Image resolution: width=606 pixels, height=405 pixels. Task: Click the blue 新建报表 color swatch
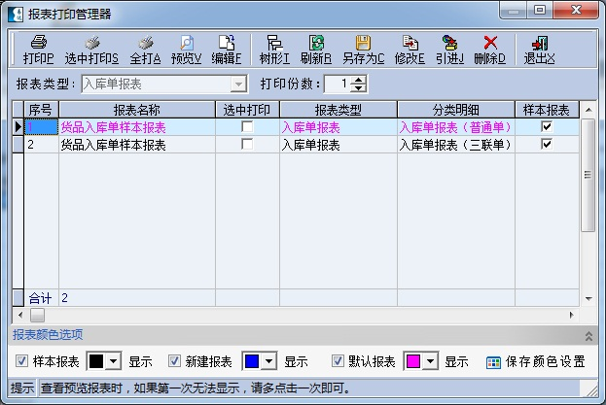click(255, 361)
